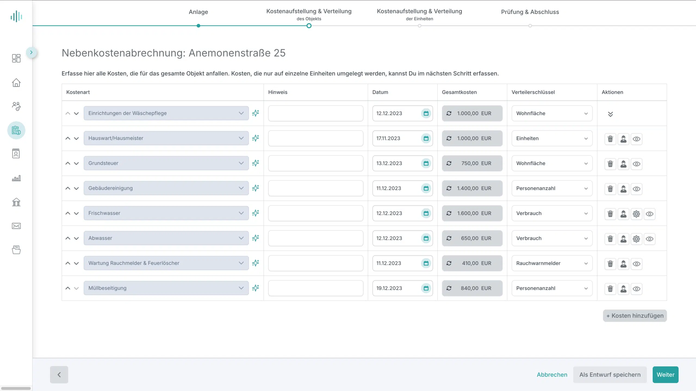Click Hinweis field for Hauswart/Hausmeister
This screenshot has width=696, height=391.
[x=316, y=138]
